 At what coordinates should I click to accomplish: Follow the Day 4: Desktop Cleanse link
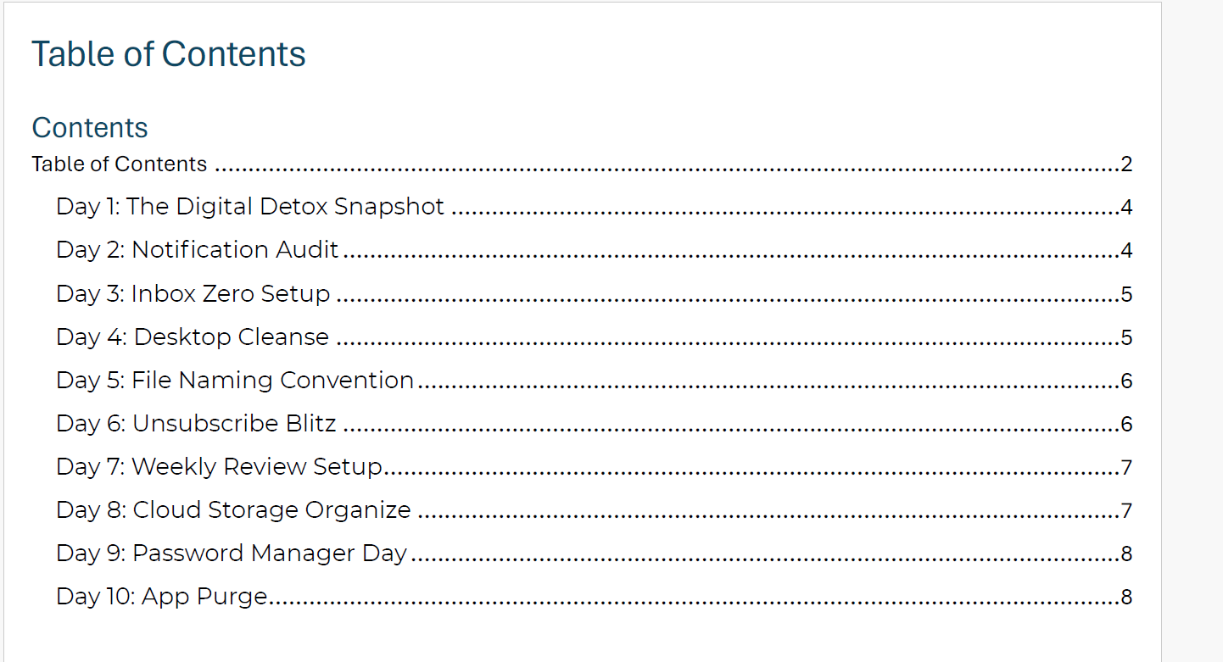point(193,337)
